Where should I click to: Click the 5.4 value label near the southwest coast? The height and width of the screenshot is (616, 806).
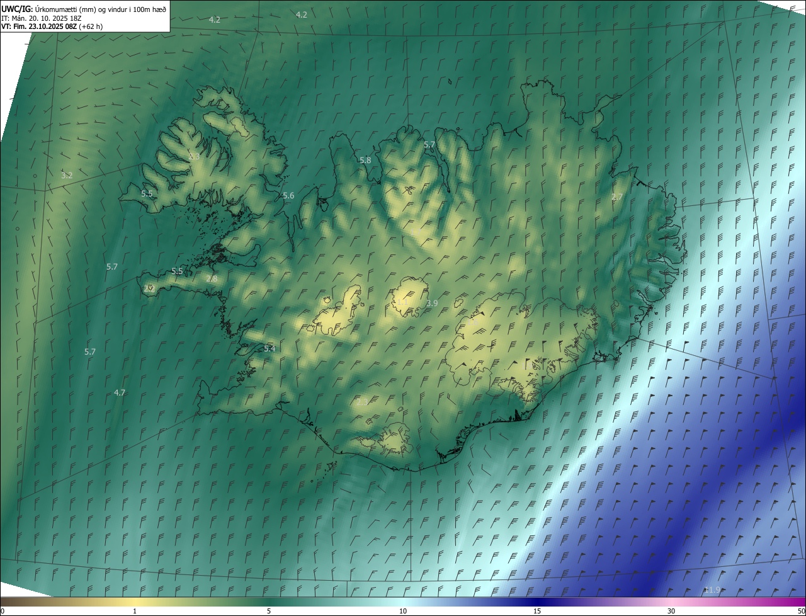coord(270,349)
